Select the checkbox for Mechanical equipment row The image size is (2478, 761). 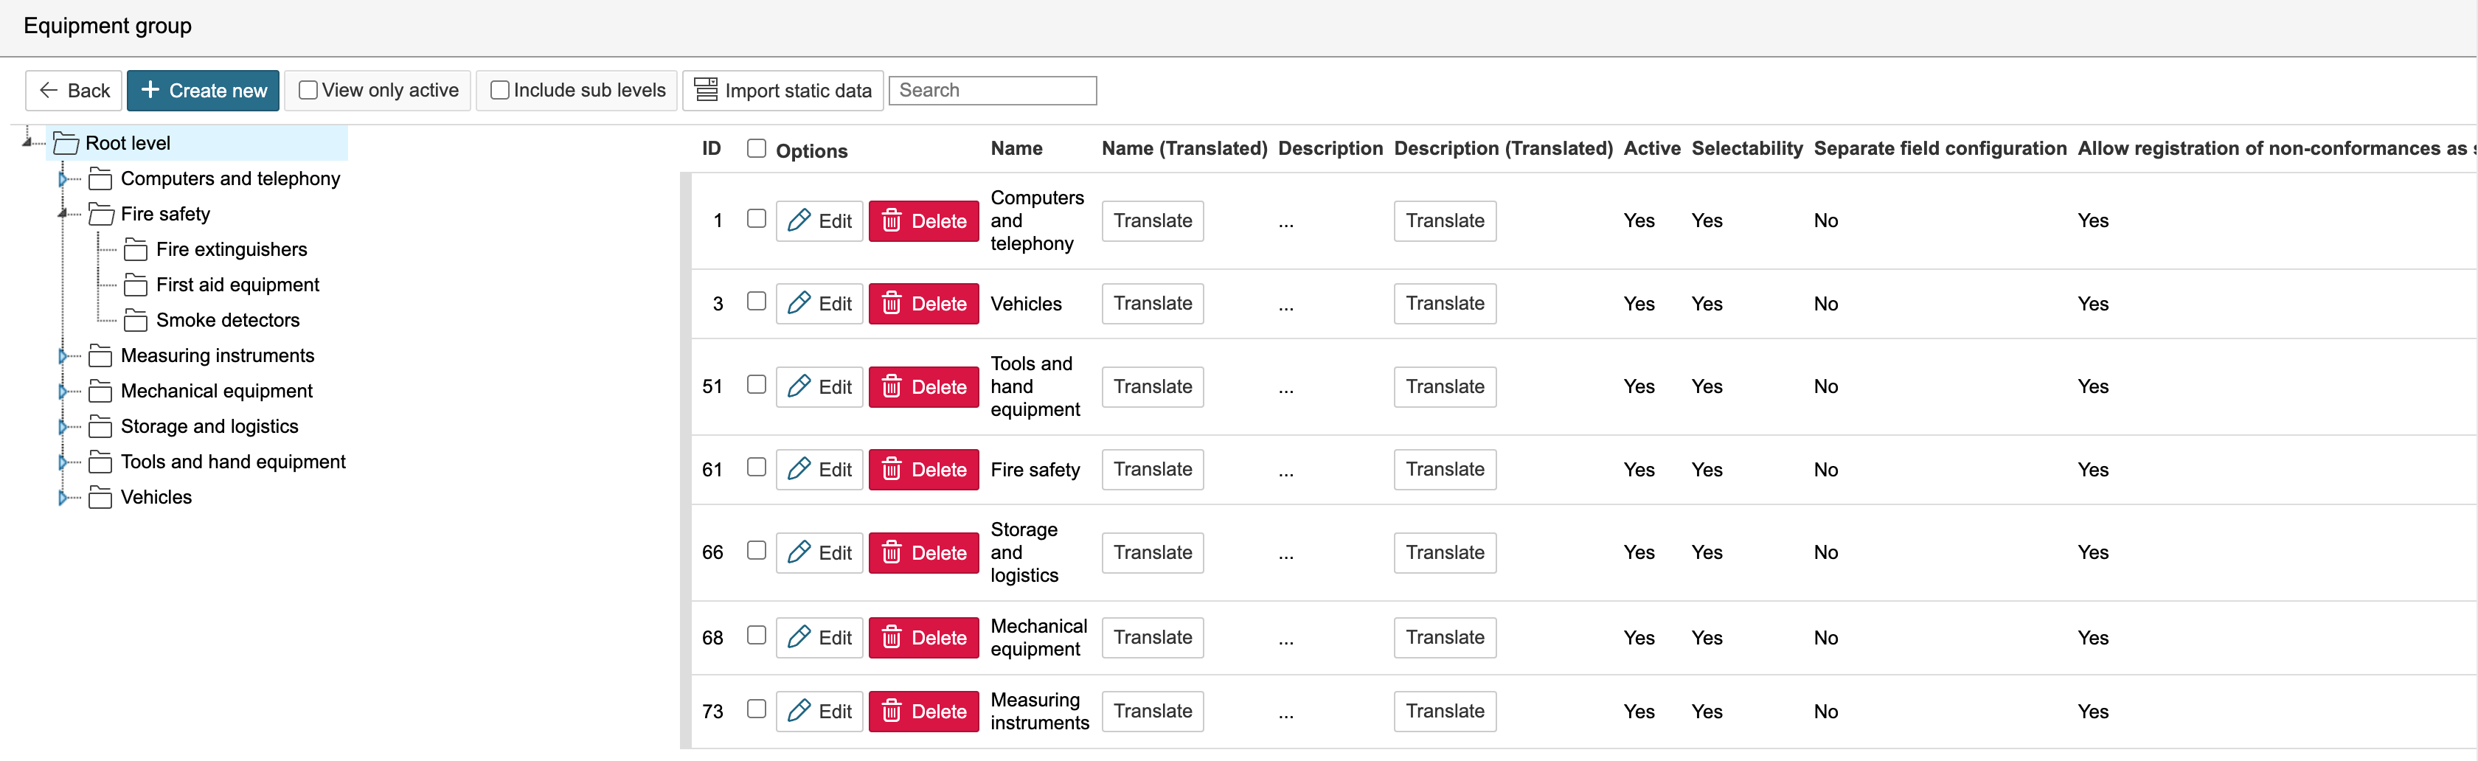(757, 635)
